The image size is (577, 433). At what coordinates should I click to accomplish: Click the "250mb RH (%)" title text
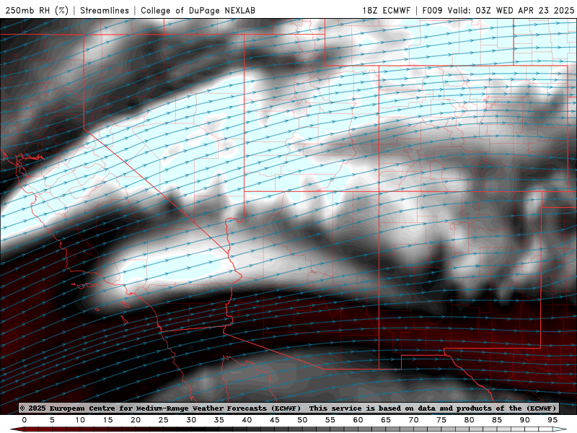pyautogui.click(x=37, y=10)
